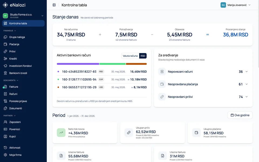Click the green Neto tok novca trend icon
This screenshot has width=259, height=162.
(x=61, y=133)
